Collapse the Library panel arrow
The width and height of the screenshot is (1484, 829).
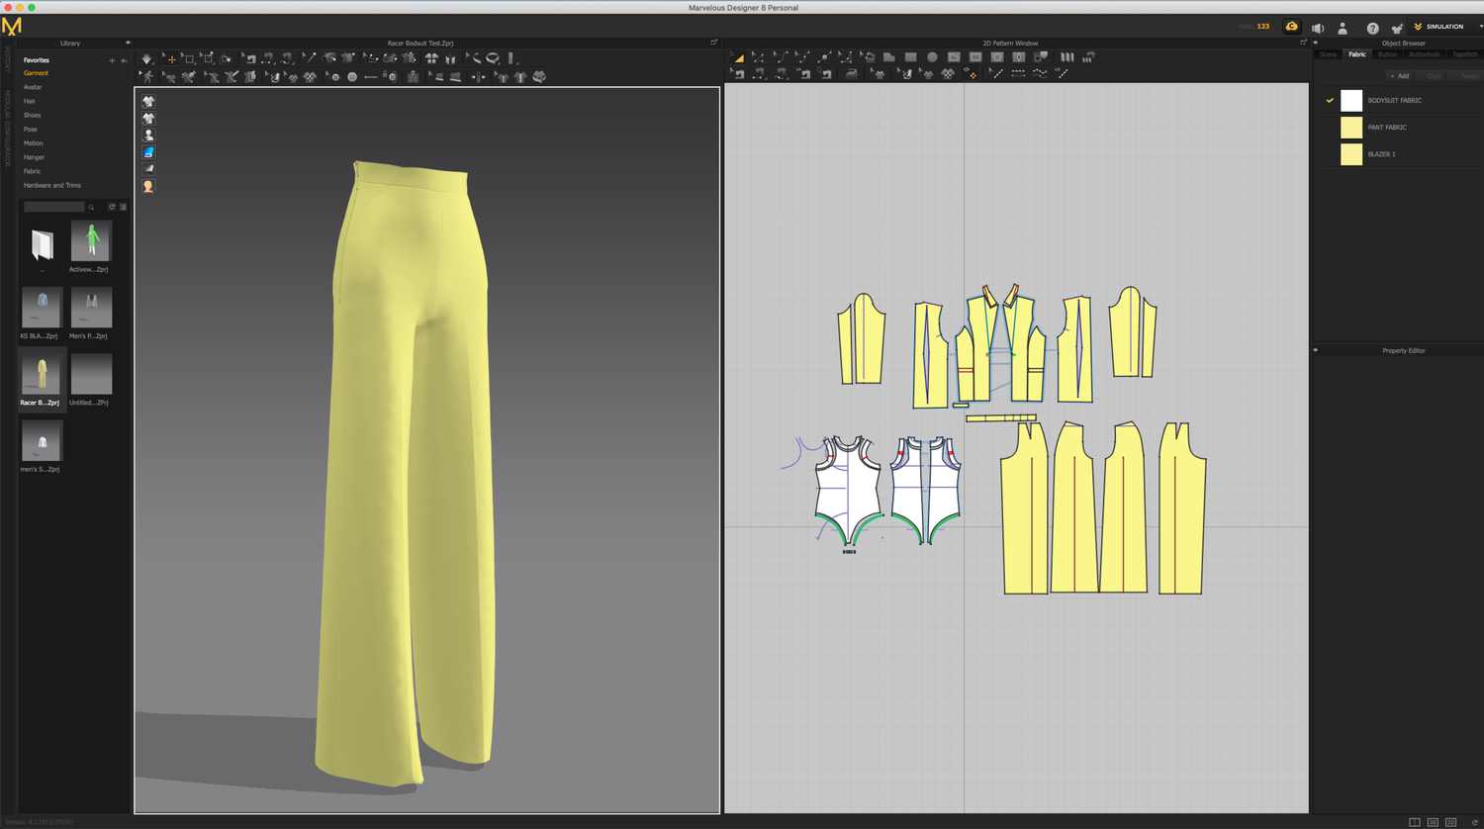[x=128, y=43]
